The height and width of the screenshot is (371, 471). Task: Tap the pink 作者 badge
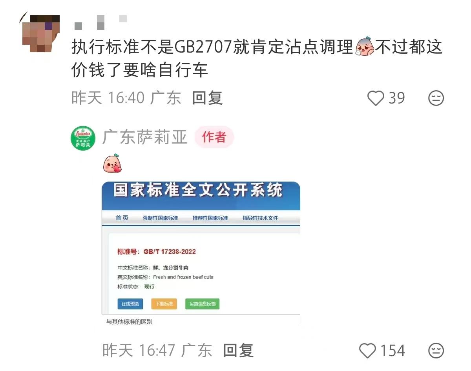click(x=214, y=137)
